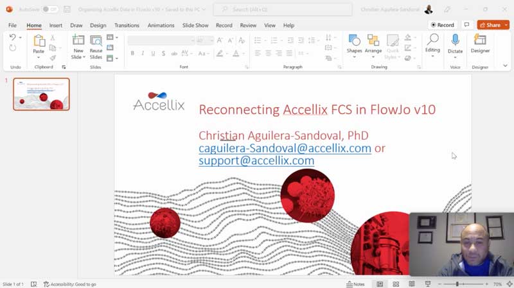
Task: Click the Undo arrow icon
Action: (x=12, y=38)
